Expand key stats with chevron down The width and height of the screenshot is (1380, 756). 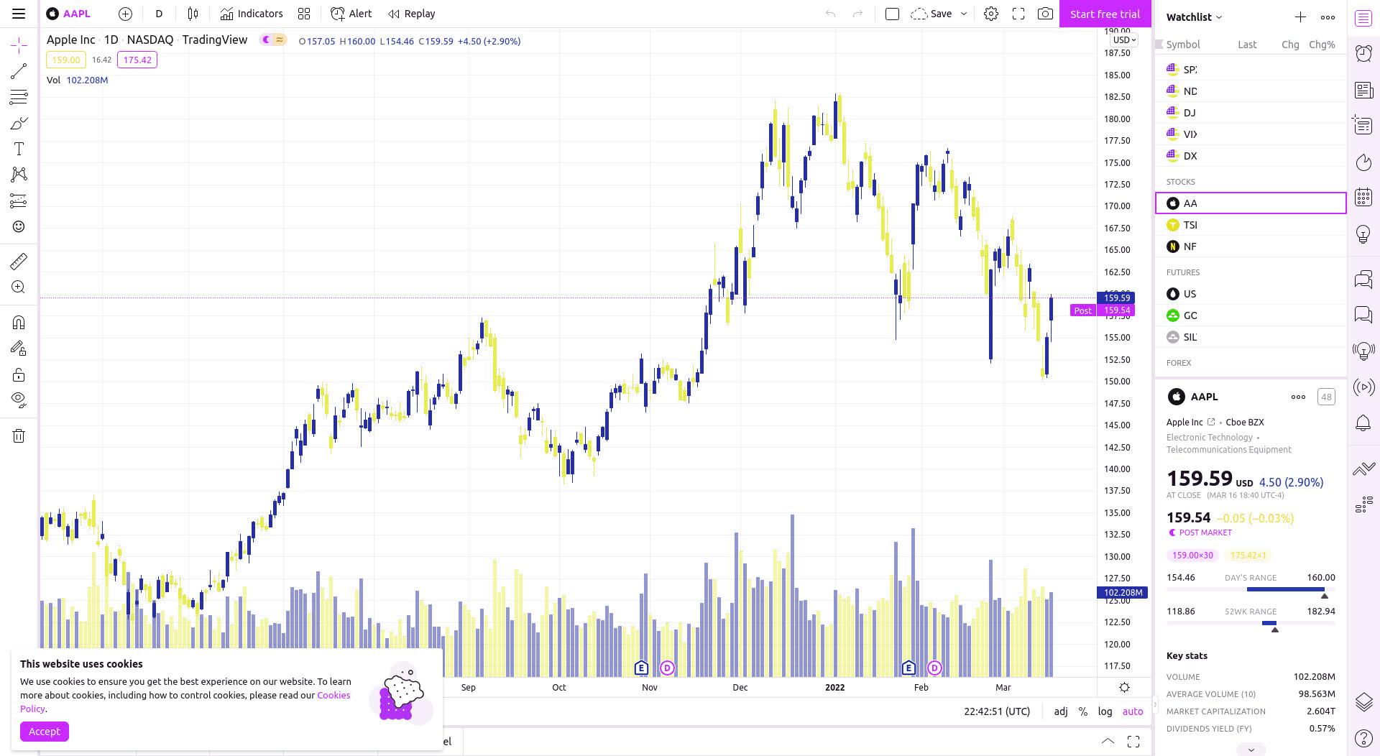1251,750
